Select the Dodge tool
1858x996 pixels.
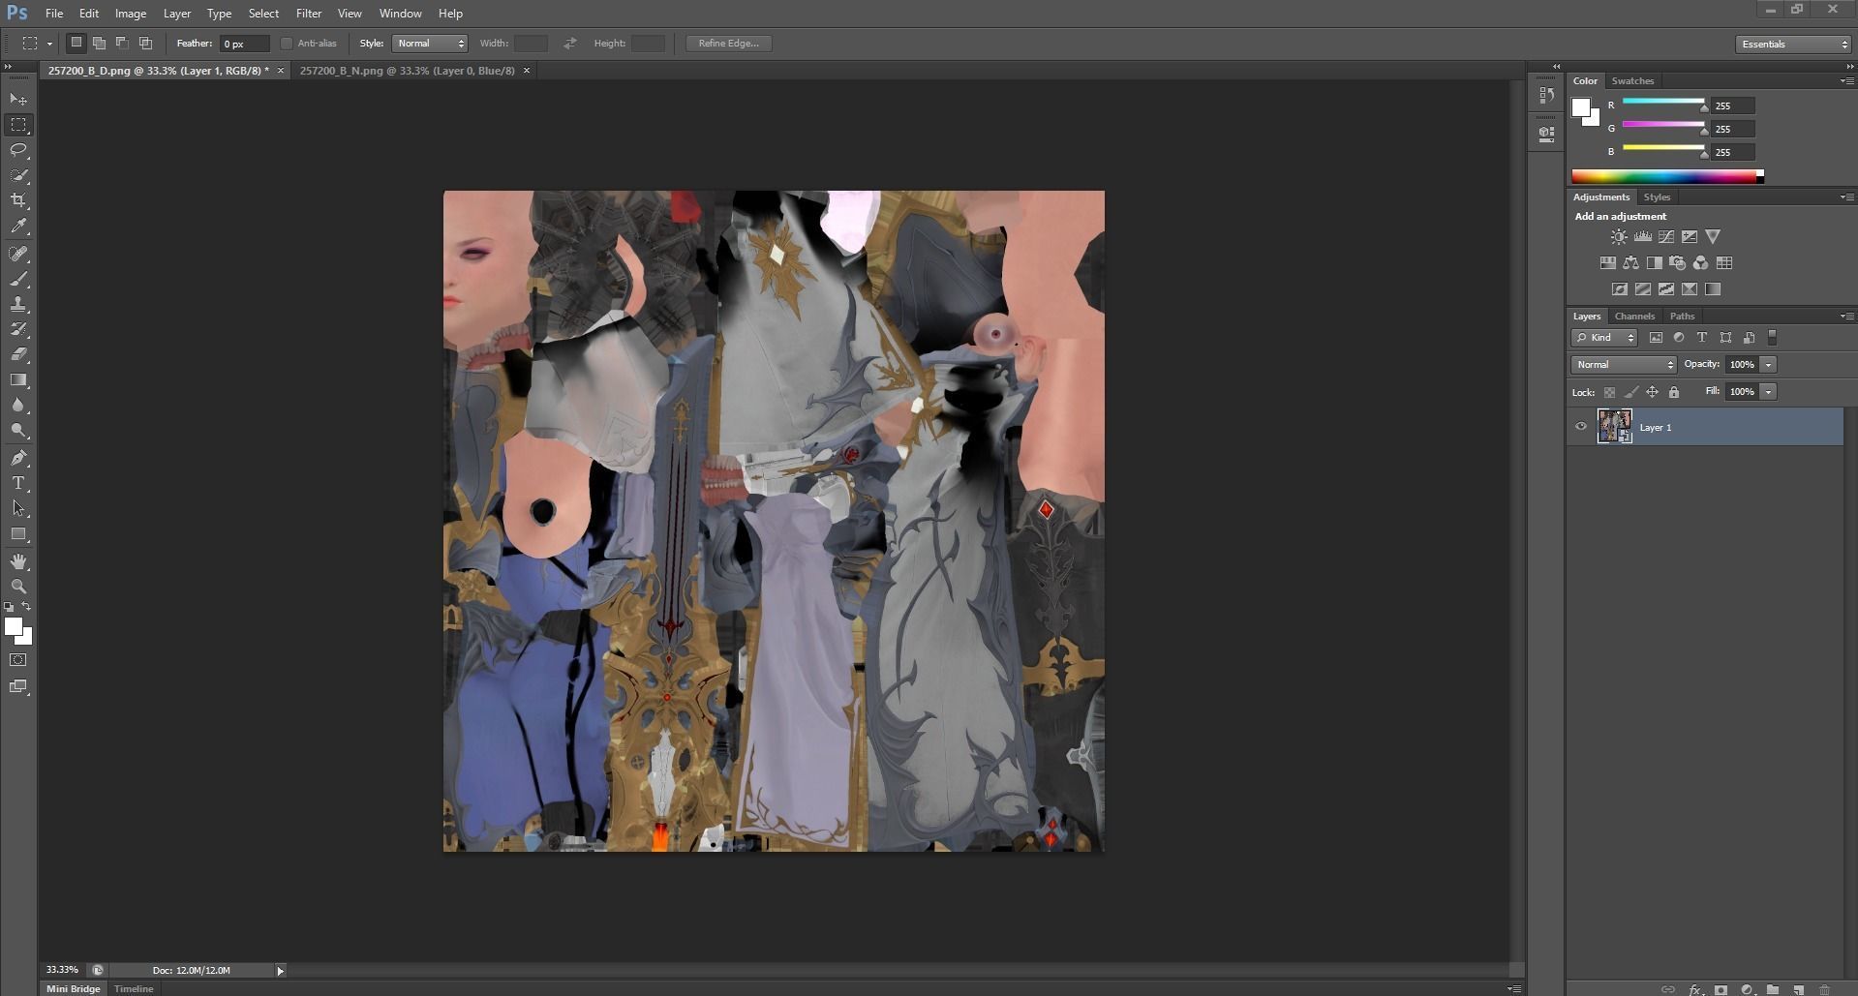pos(18,431)
